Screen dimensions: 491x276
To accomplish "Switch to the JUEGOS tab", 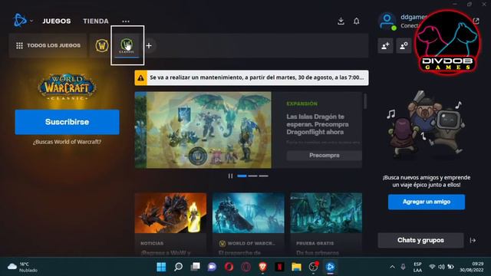I will point(57,21).
